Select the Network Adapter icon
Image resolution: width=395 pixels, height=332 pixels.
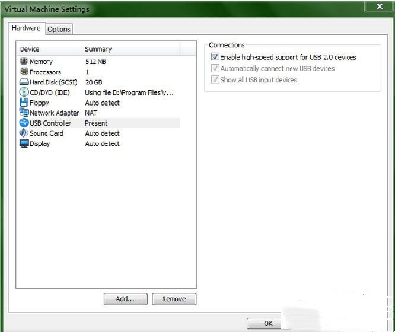[x=24, y=113]
